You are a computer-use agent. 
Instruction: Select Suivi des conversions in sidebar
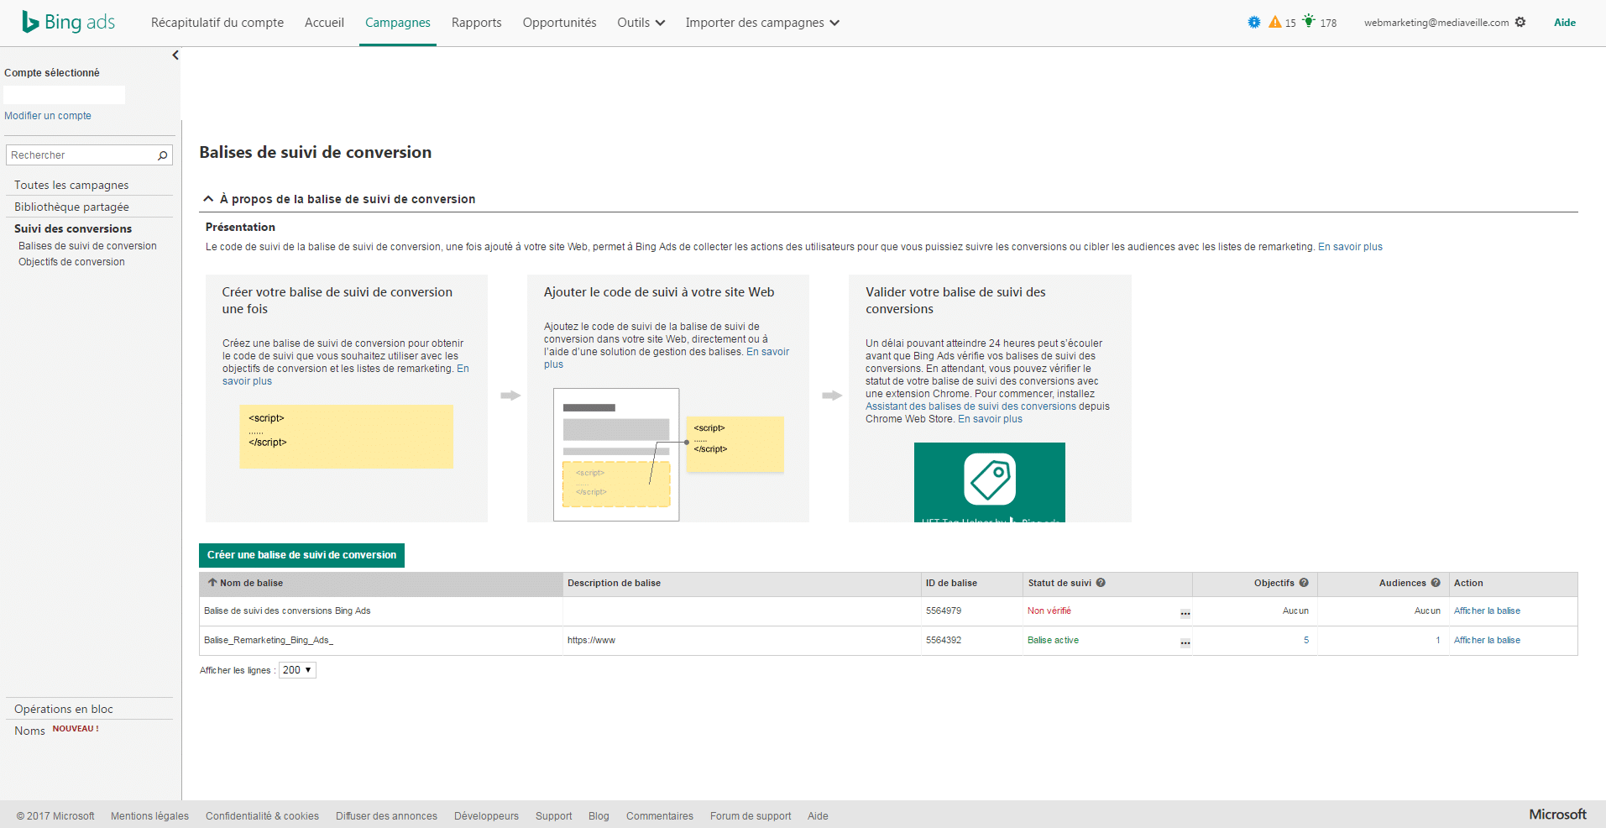click(x=73, y=228)
